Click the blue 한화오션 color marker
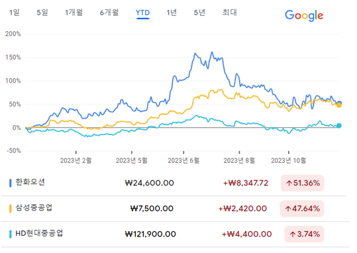The image size is (357, 253). pos(10,183)
